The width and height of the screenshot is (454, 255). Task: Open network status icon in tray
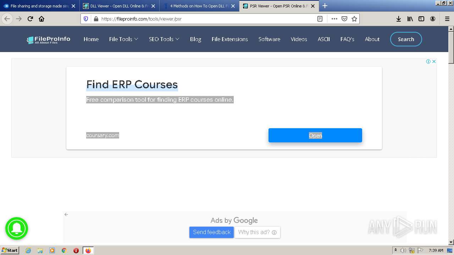point(412,250)
